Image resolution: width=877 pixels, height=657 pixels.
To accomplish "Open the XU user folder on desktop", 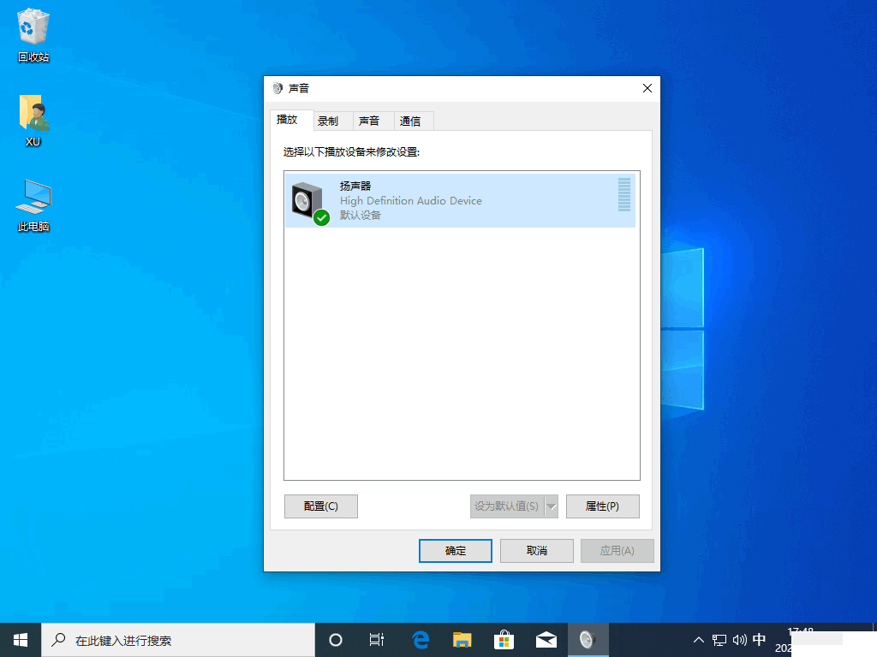I will point(33,115).
